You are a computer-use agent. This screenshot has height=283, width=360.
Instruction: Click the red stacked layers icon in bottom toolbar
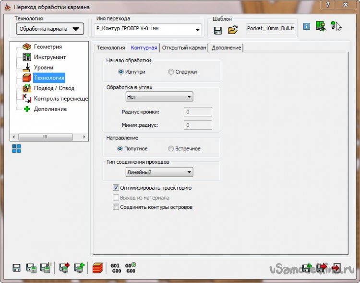click(x=98, y=268)
